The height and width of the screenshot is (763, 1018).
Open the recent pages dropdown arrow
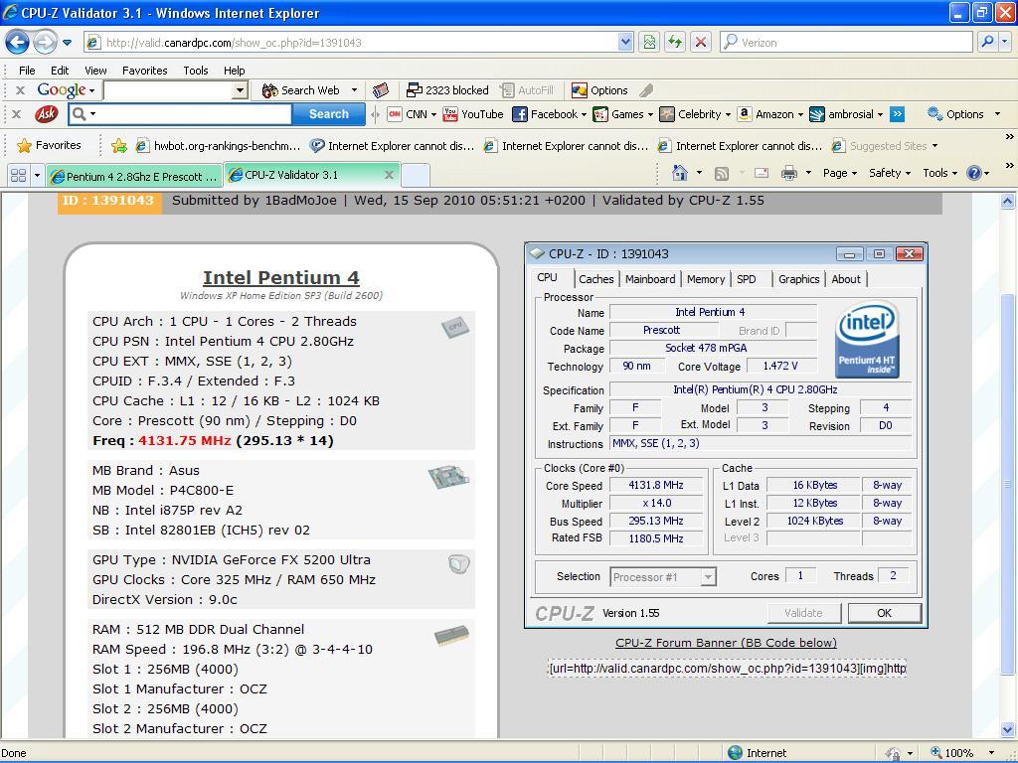click(67, 43)
